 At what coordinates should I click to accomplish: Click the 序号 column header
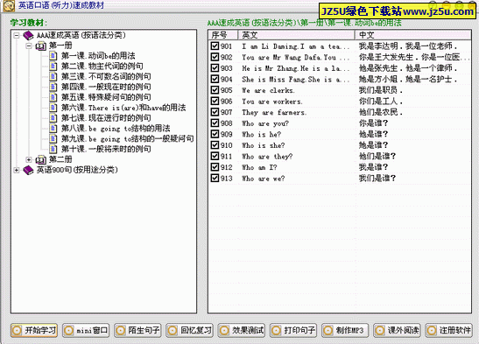click(x=223, y=35)
